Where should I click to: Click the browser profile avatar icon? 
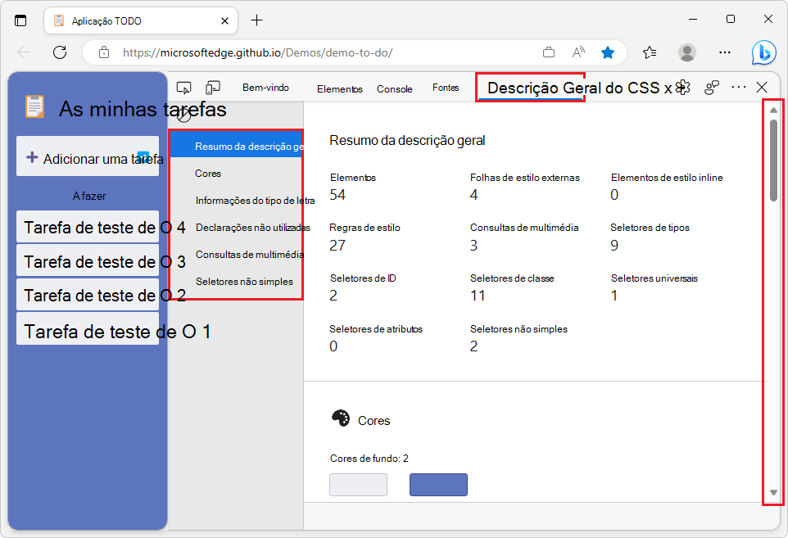[x=686, y=52]
